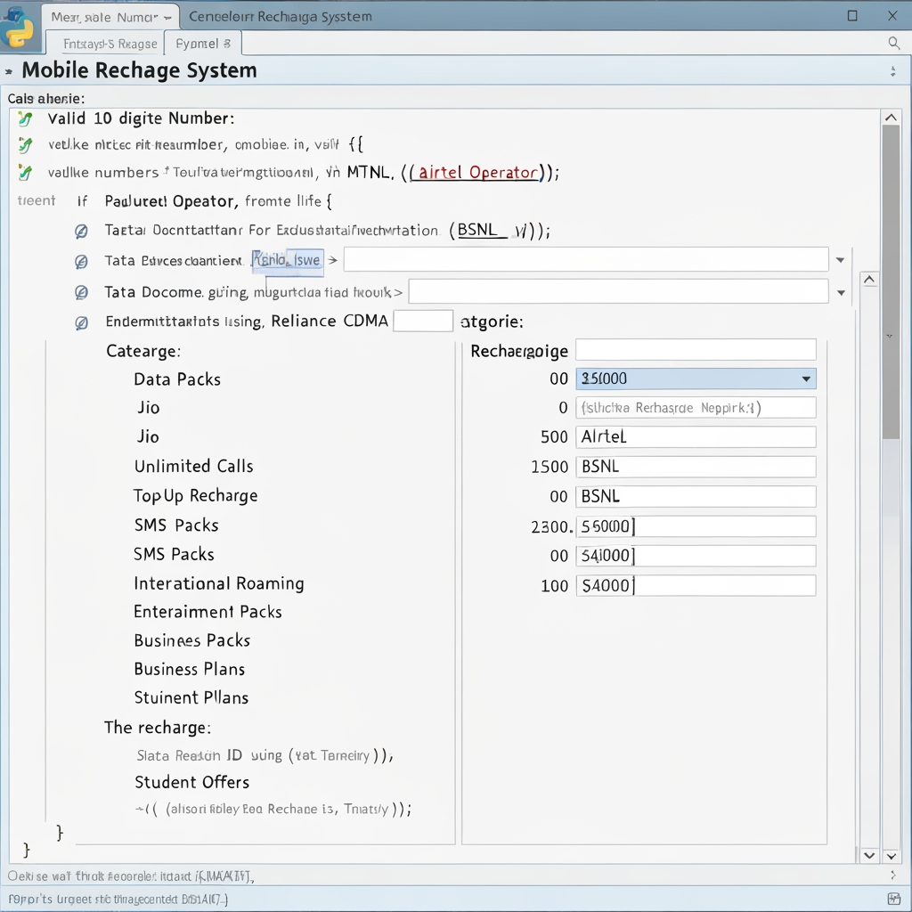Click the main vertical scrollbar thumb
The width and height of the screenshot is (912, 912).
[891, 282]
